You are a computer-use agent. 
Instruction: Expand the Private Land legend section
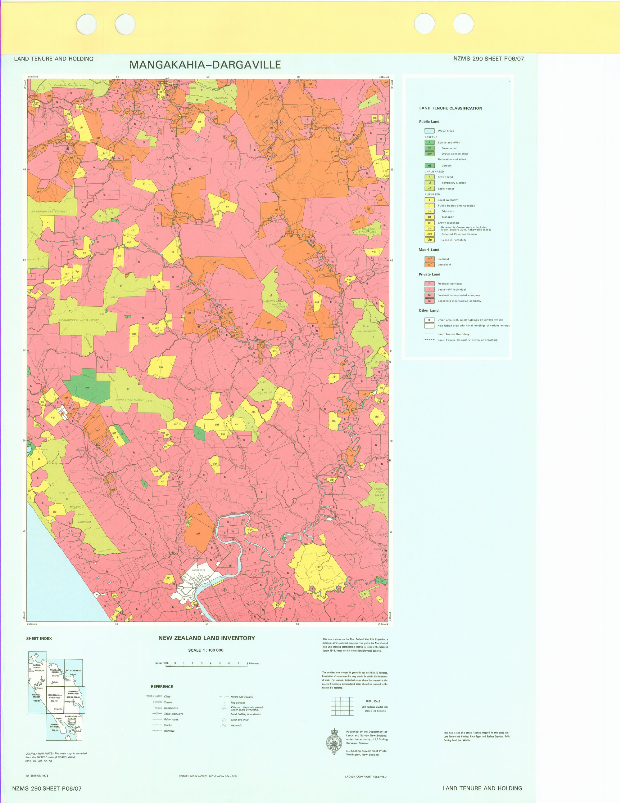(430, 274)
